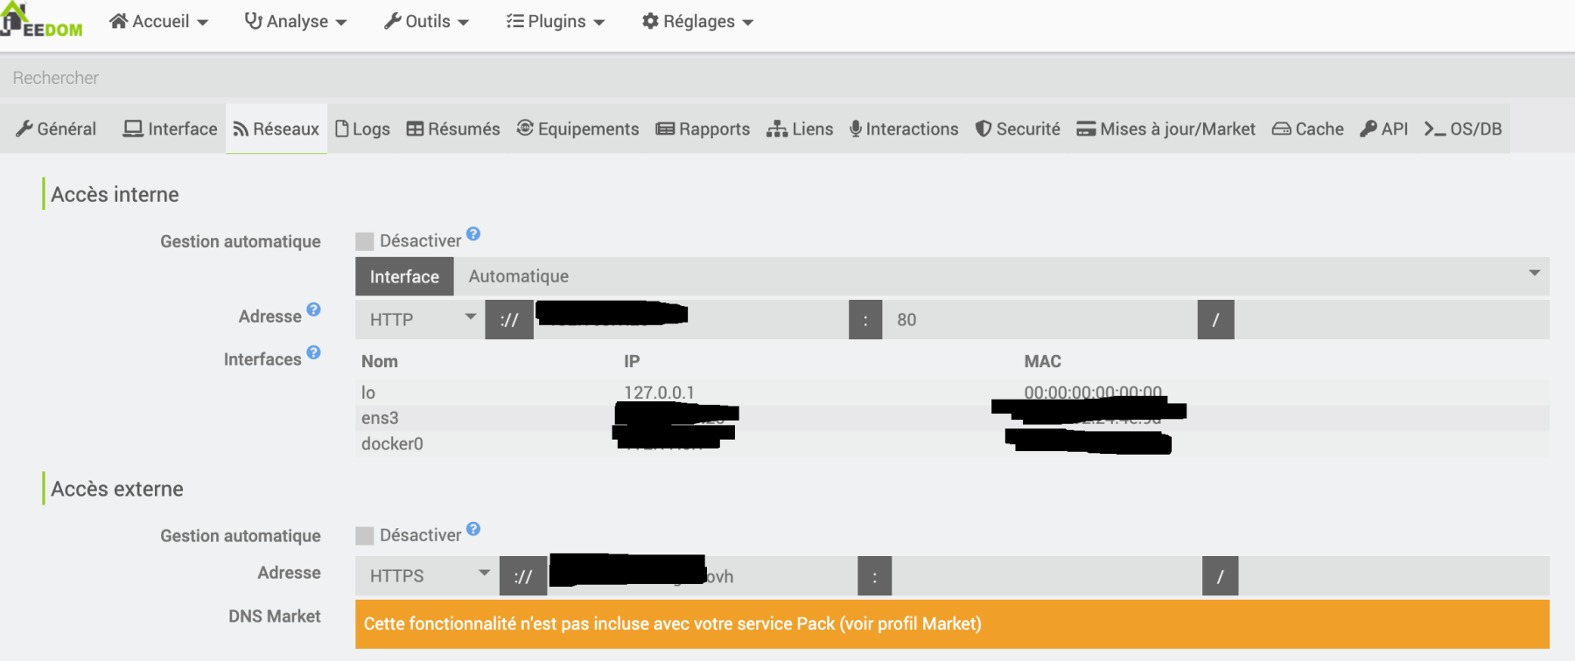Click the external address host field
1575x661 pixels.
pos(703,575)
